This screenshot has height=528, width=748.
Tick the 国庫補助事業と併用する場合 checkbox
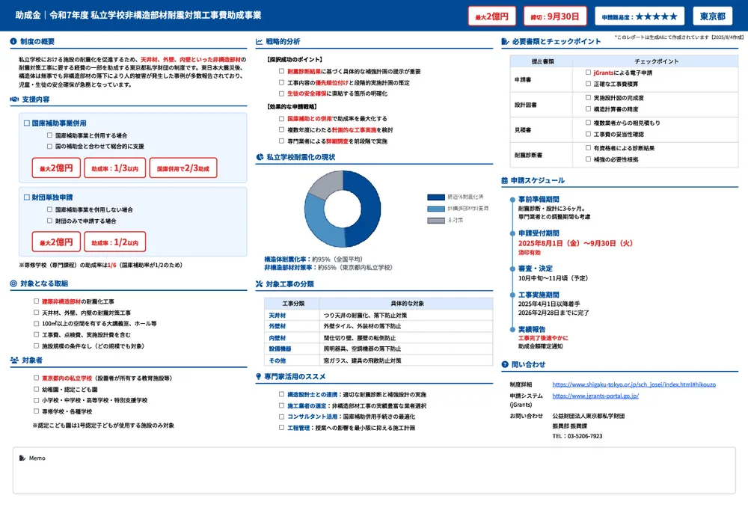[49, 135]
